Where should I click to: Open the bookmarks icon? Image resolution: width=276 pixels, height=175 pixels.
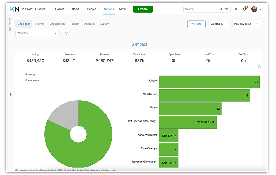tap(236, 9)
